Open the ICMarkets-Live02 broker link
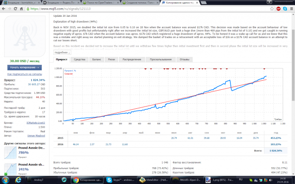 (x=36, y=123)
